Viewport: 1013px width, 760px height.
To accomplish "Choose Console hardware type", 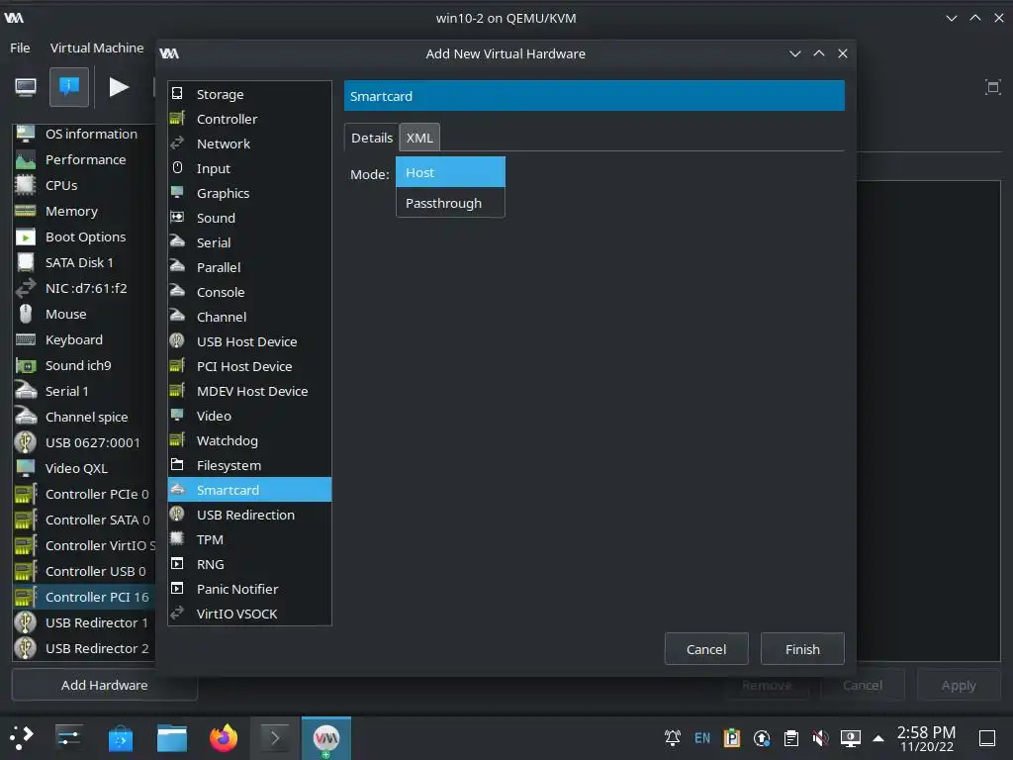I will click(249, 292).
